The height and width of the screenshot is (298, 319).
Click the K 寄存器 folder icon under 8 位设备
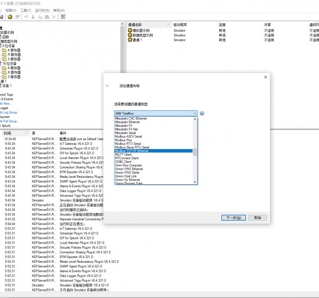4,50
